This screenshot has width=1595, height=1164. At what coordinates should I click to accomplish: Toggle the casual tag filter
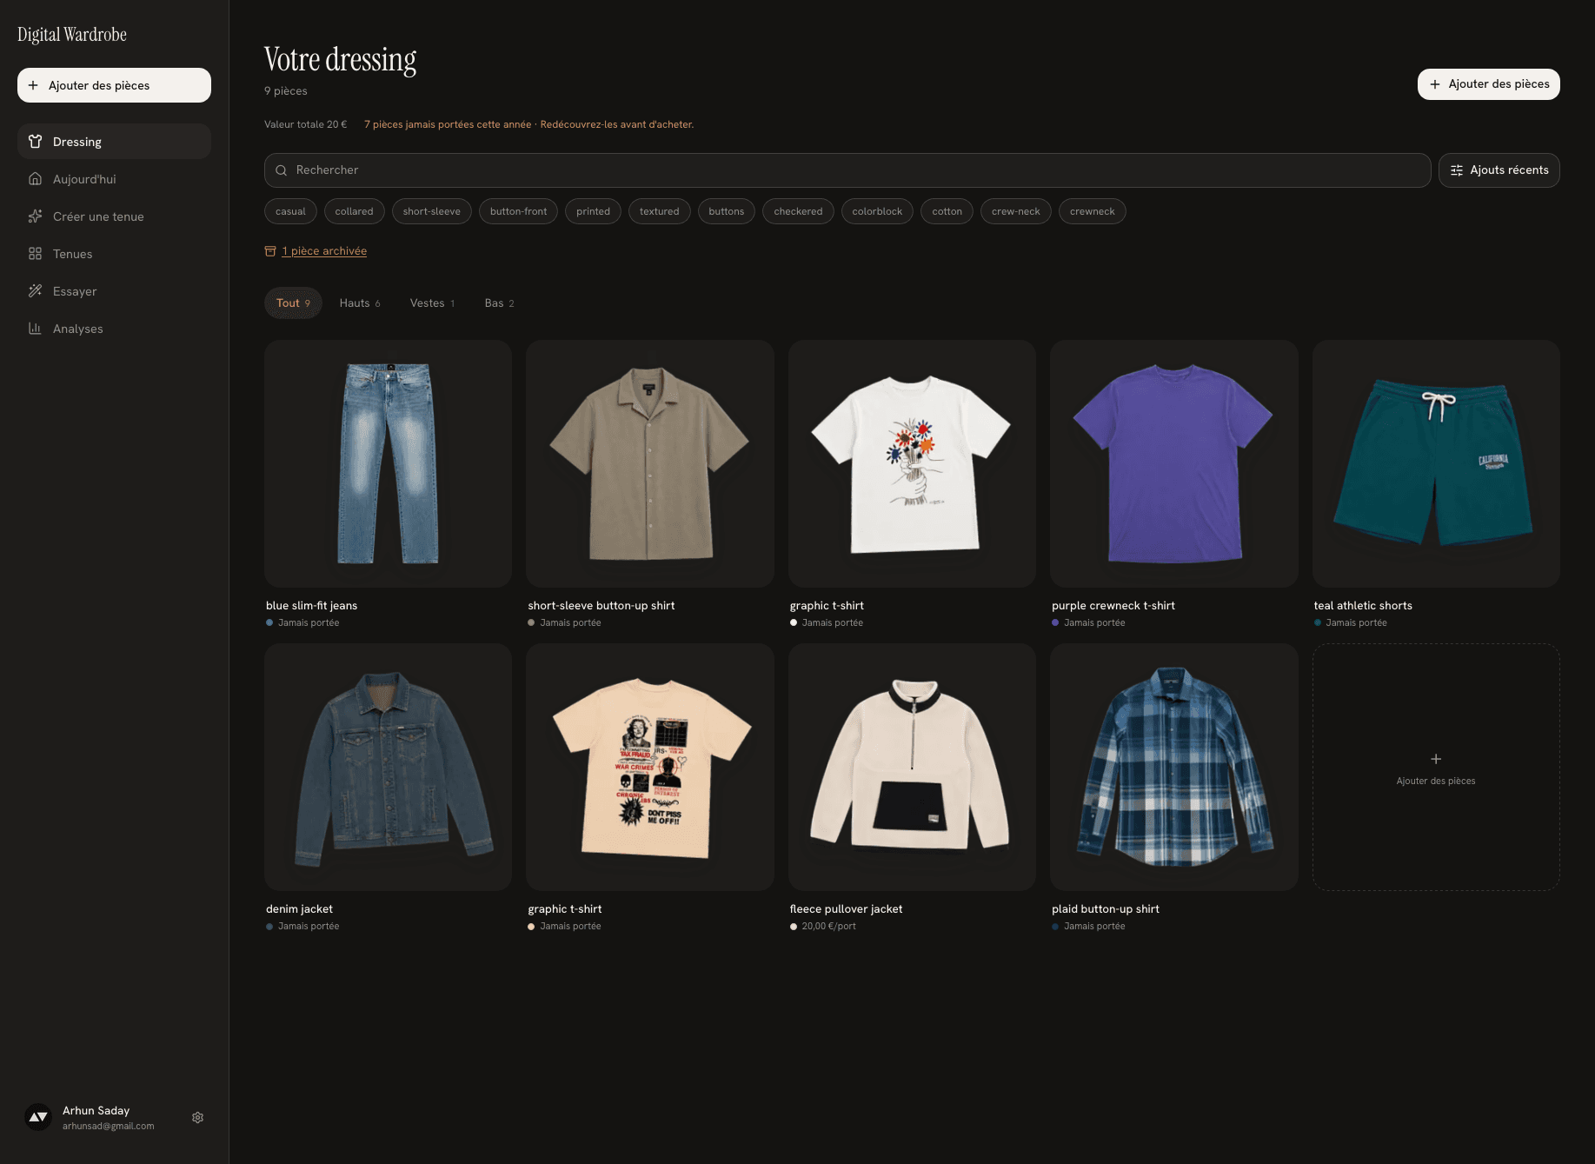click(x=290, y=211)
